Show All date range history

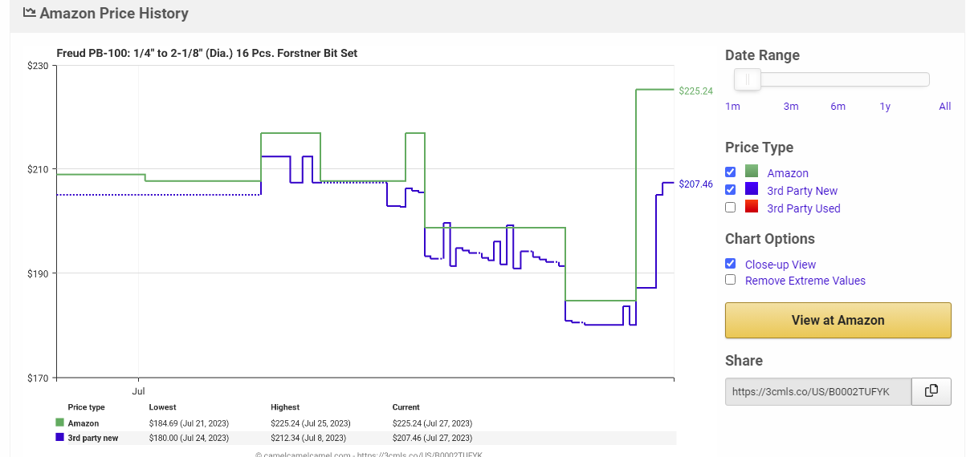944,107
